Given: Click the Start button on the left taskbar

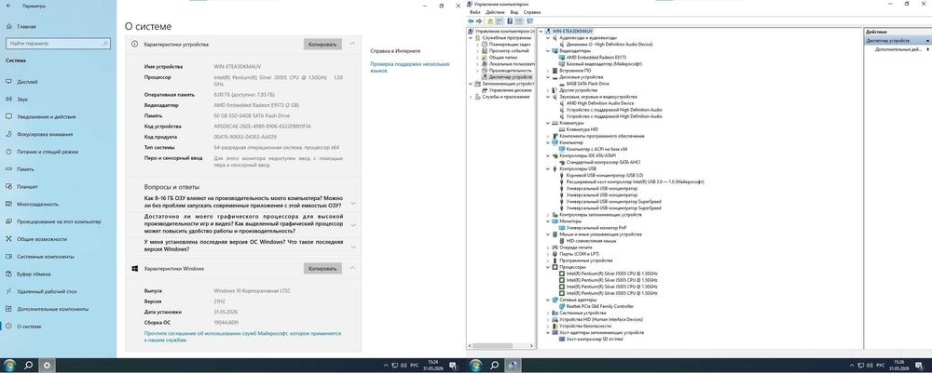Looking at the screenshot, I should click(9, 365).
